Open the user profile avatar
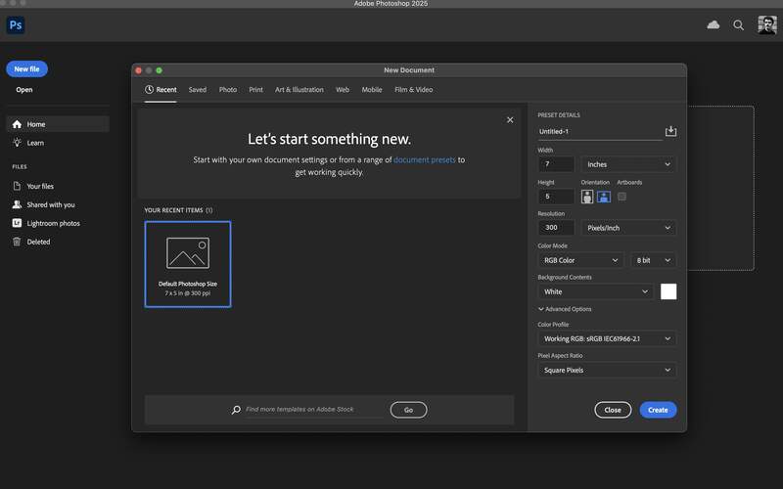The height and width of the screenshot is (489, 783). point(767,25)
